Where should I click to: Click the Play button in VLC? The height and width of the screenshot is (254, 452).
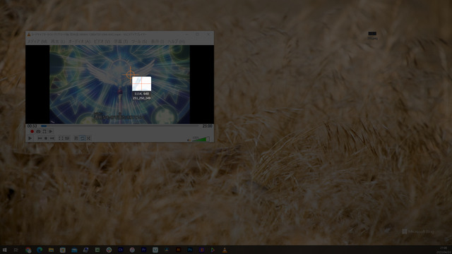click(30, 138)
